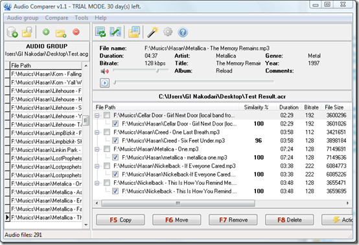Select the Linkin Park row in audio group

pyautogui.click(x=46, y=150)
